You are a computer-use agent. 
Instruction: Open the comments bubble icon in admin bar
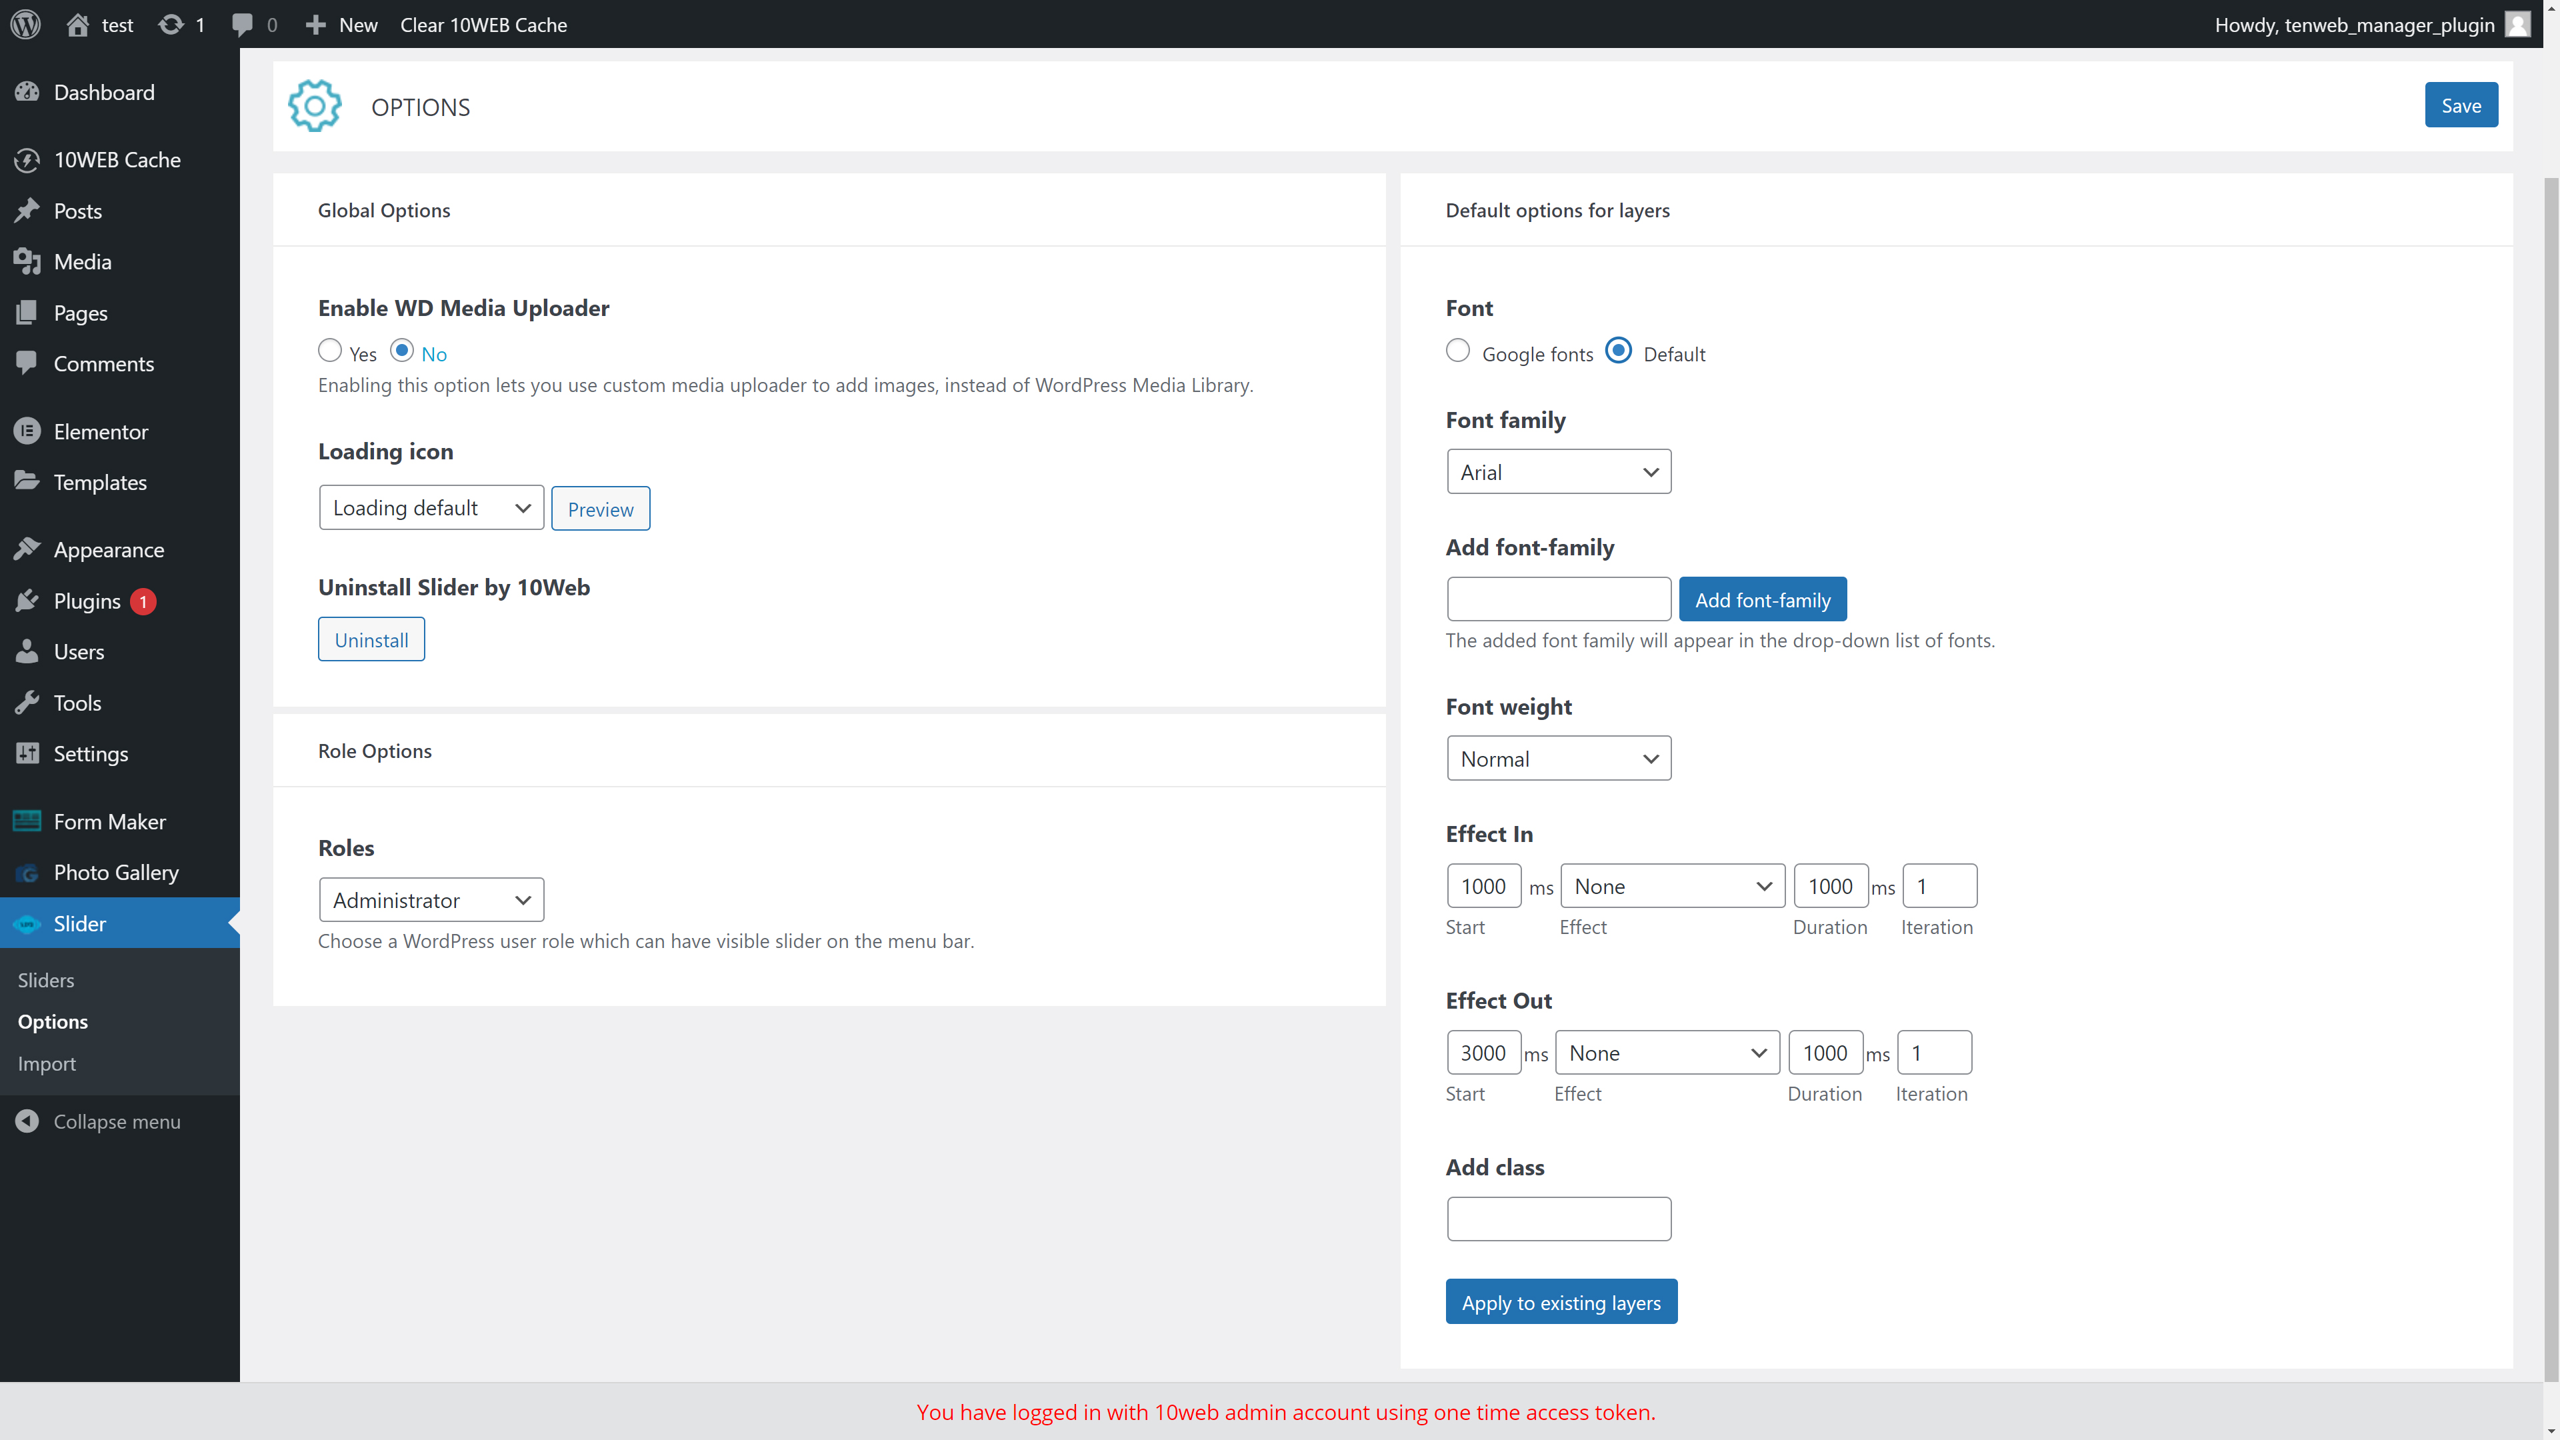click(x=241, y=24)
